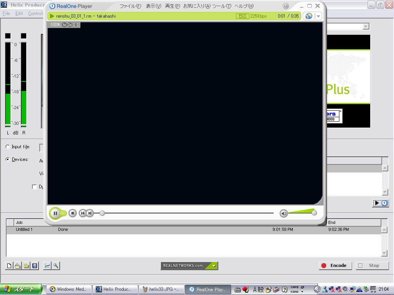Select the Input file radio button

pos(8,147)
